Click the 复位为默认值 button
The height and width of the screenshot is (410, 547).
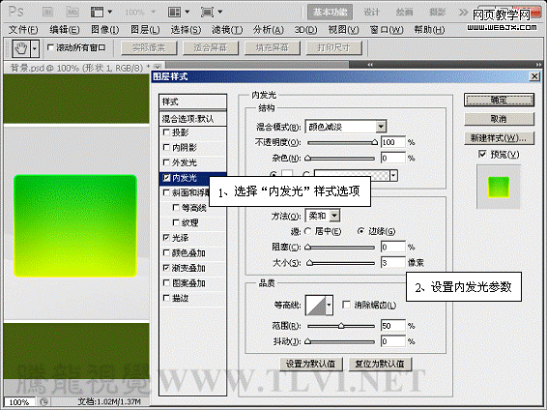click(x=380, y=365)
